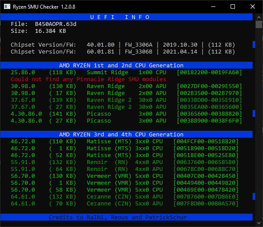Click Summit Ridge 25.86.0 row

(x=126, y=73)
